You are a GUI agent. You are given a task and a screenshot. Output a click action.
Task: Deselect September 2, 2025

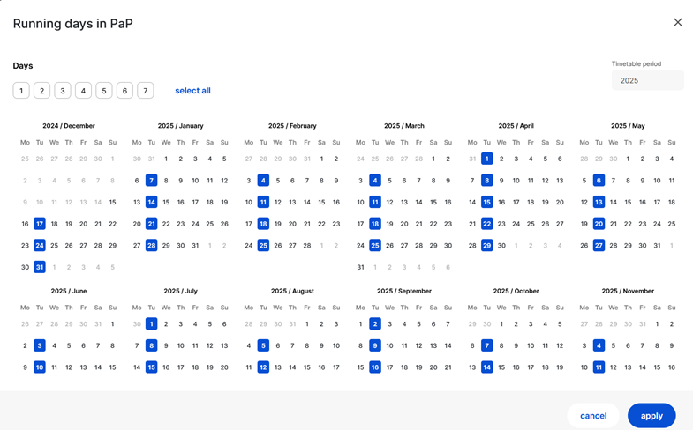(x=375, y=324)
